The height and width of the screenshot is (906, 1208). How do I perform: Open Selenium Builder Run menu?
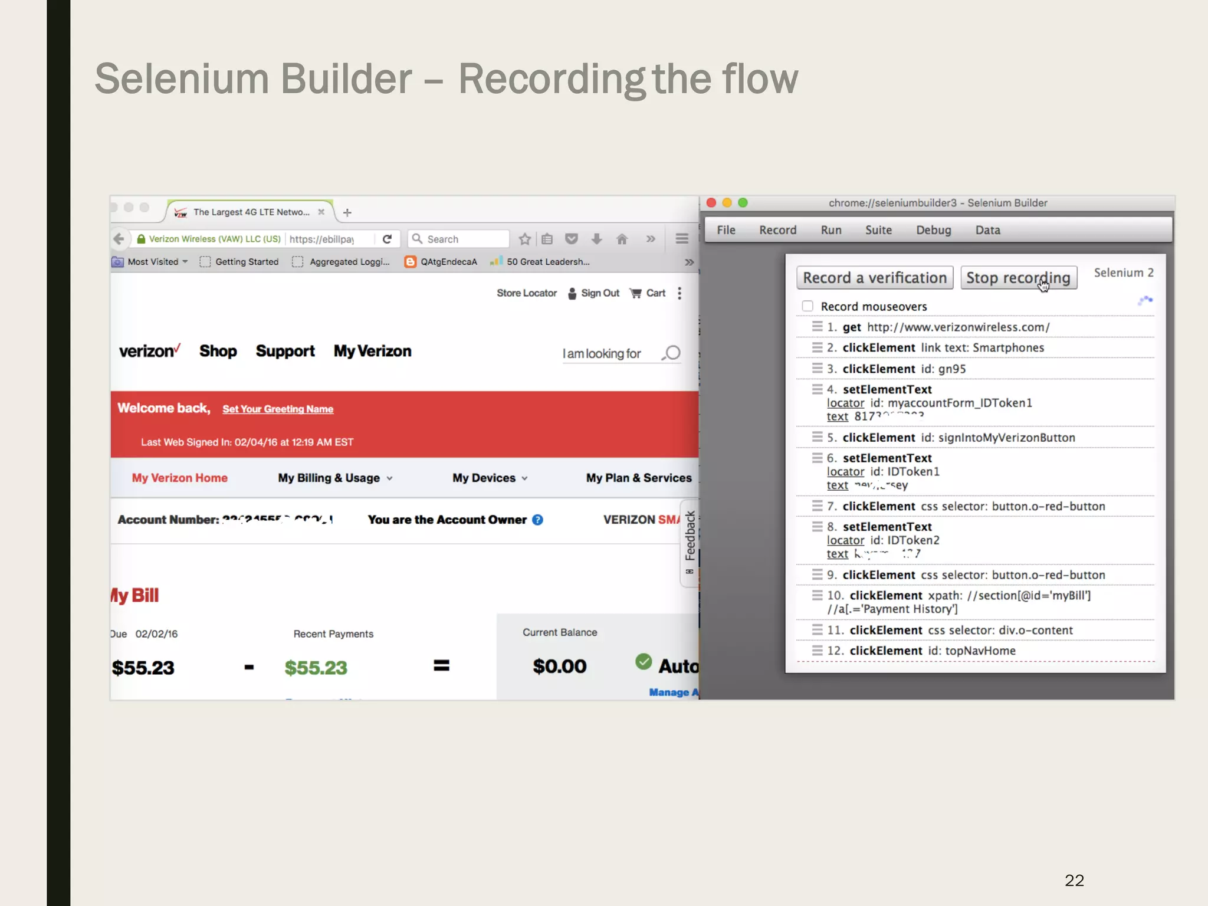tap(831, 230)
